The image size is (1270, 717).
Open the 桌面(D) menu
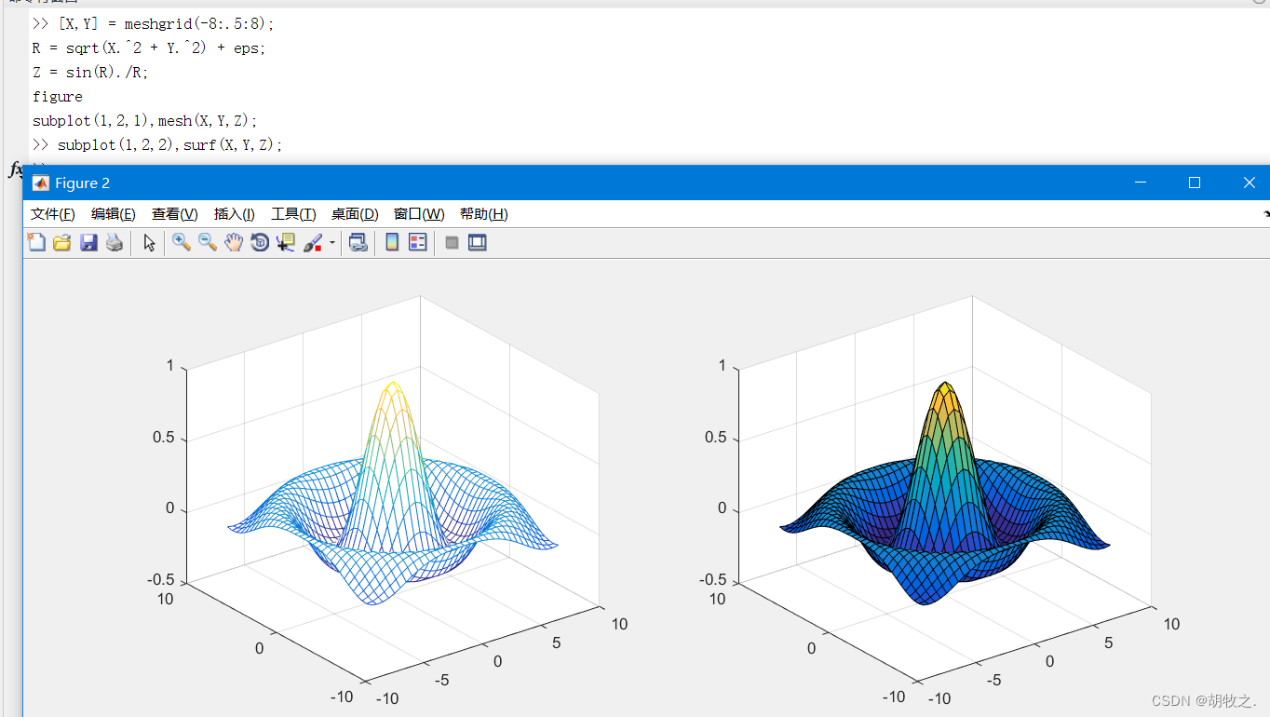coord(355,214)
